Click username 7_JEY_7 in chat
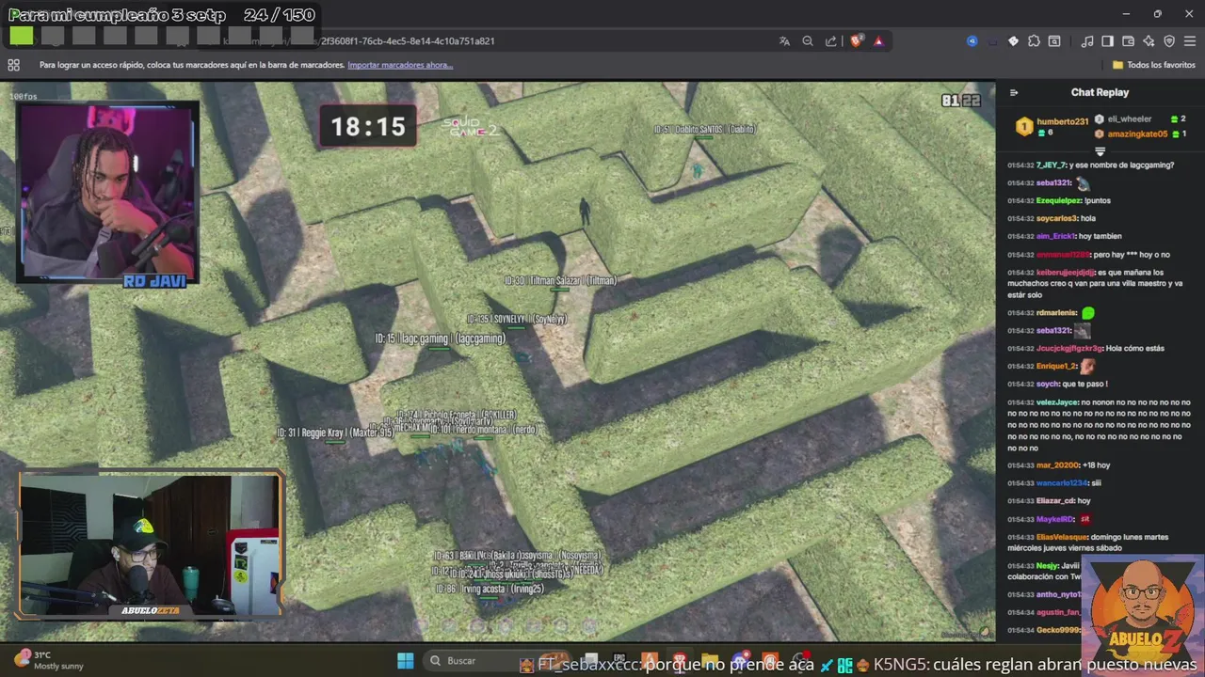 point(1052,165)
